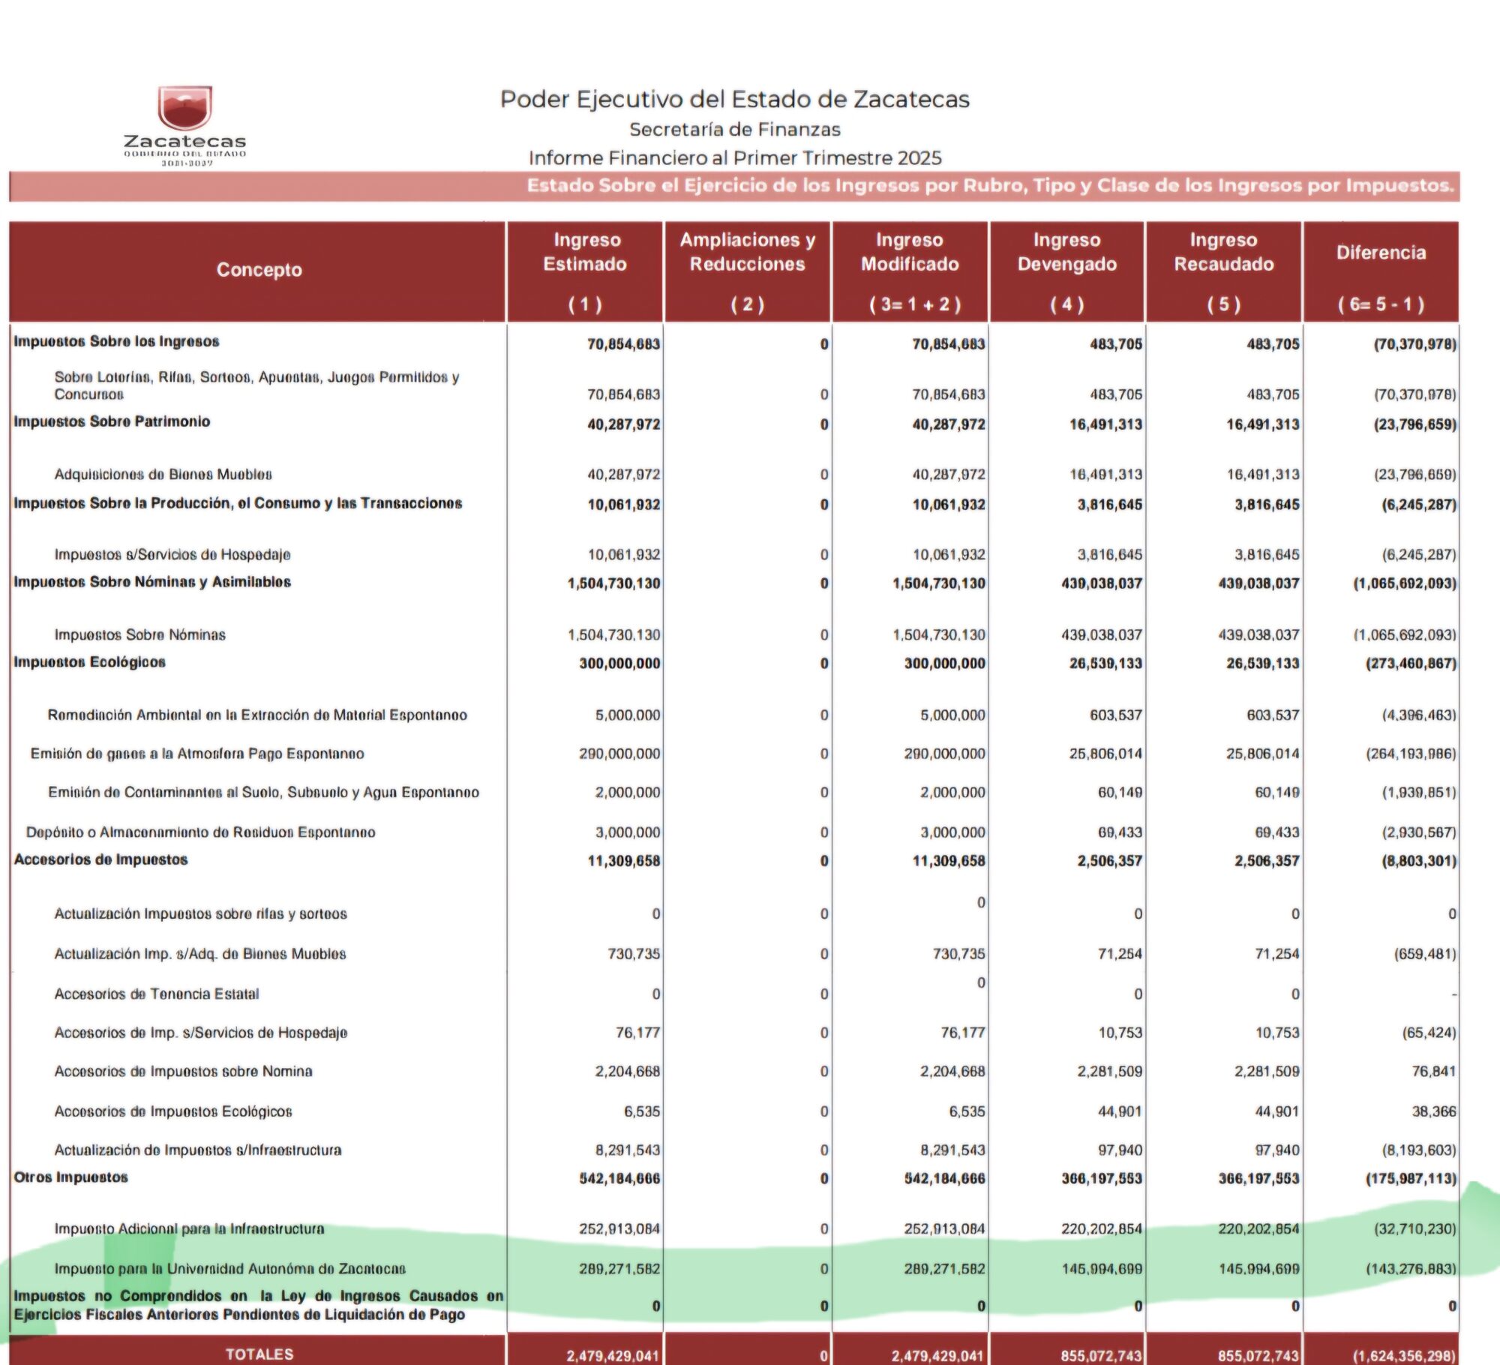Image resolution: width=1500 pixels, height=1365 pixels.
Task: Click the 'Ingreso Modificado' column header
Action: pyautogui.click(x=910, y=271)
